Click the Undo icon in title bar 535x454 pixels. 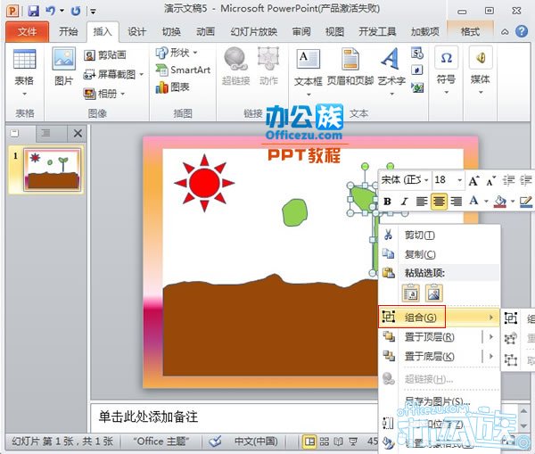point(51,11)
